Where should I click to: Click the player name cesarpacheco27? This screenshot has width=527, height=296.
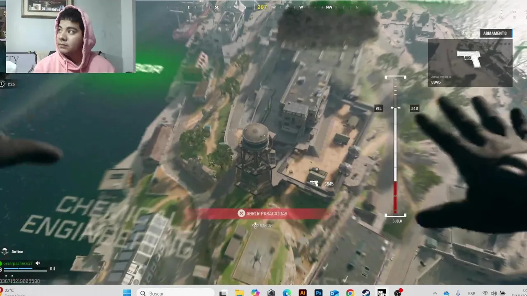[x=18, y=263]
